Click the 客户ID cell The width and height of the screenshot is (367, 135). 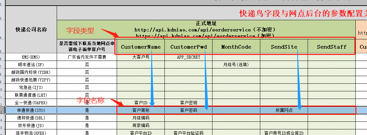tap(141, 103)
